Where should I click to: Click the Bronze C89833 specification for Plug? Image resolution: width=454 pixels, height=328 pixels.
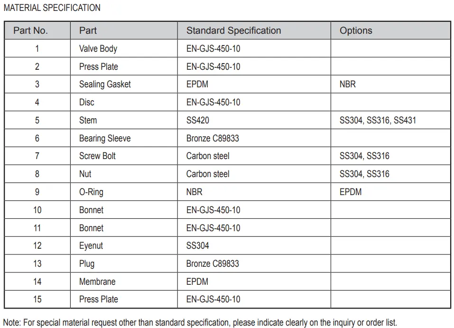point(213,264)
